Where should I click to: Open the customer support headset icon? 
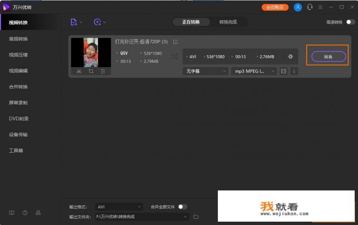pyautogui.click(x=310, y=7)
